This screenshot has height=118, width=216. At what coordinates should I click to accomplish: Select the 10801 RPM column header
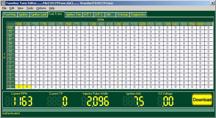coord(209,24)
